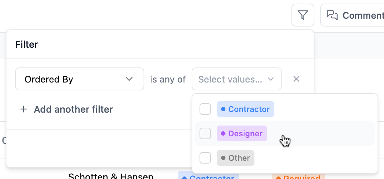The height and width of the screenshot is (179, 384).
Task: Click the chevron in Select values box
Action: (270, 79)
